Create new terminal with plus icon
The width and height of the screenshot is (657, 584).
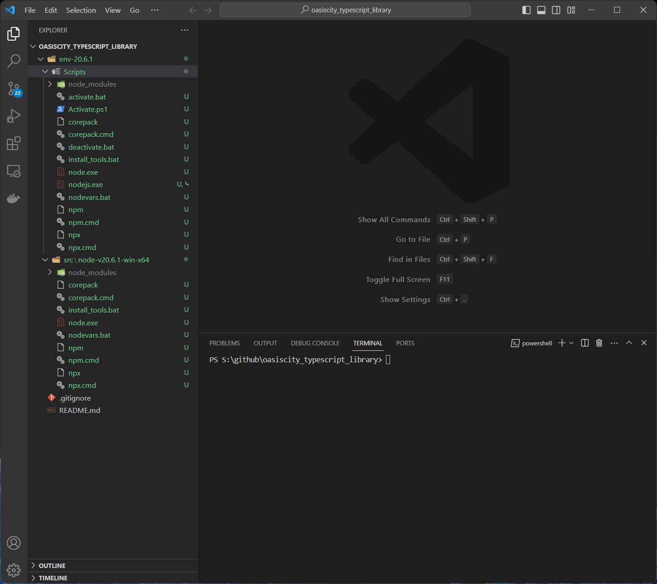point(562,343)
